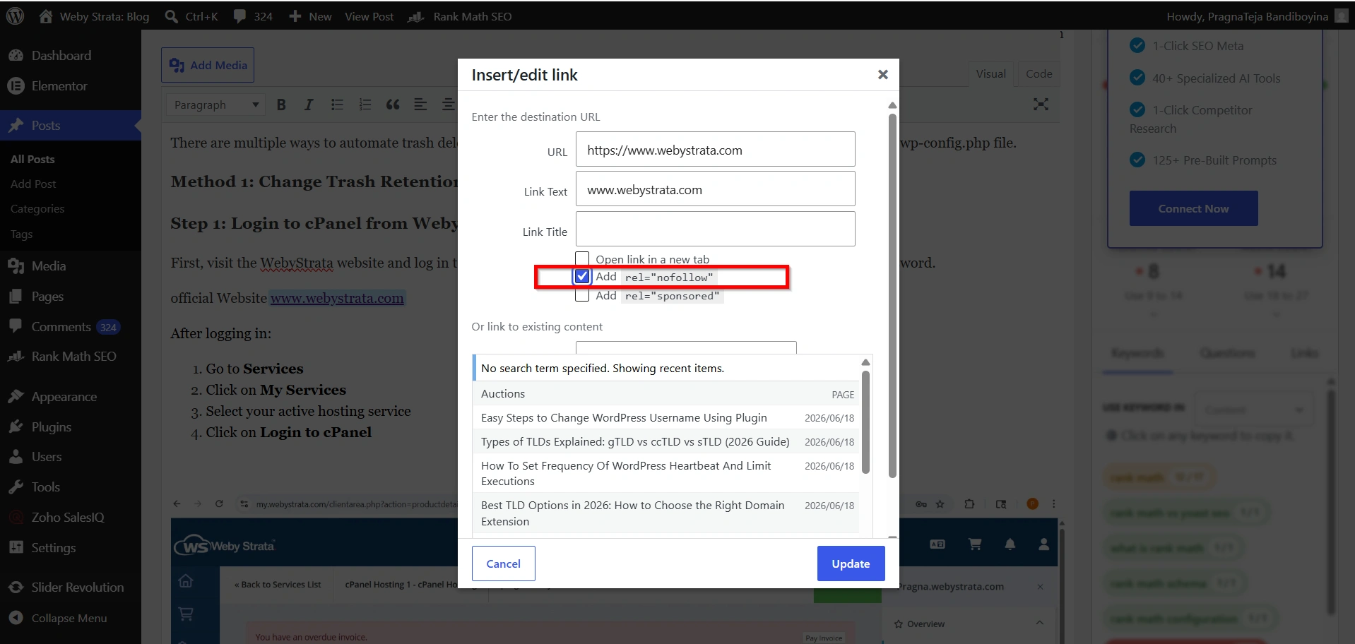Click the Link Text input field
1355x644 pixels.
[715, 189]
